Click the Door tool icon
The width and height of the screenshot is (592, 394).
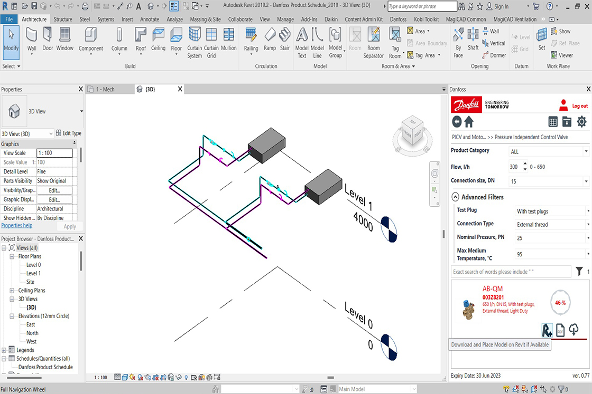tap(48, 40)
